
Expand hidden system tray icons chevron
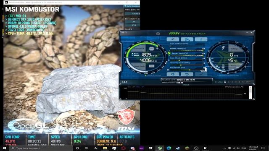(x=225, y=148)
